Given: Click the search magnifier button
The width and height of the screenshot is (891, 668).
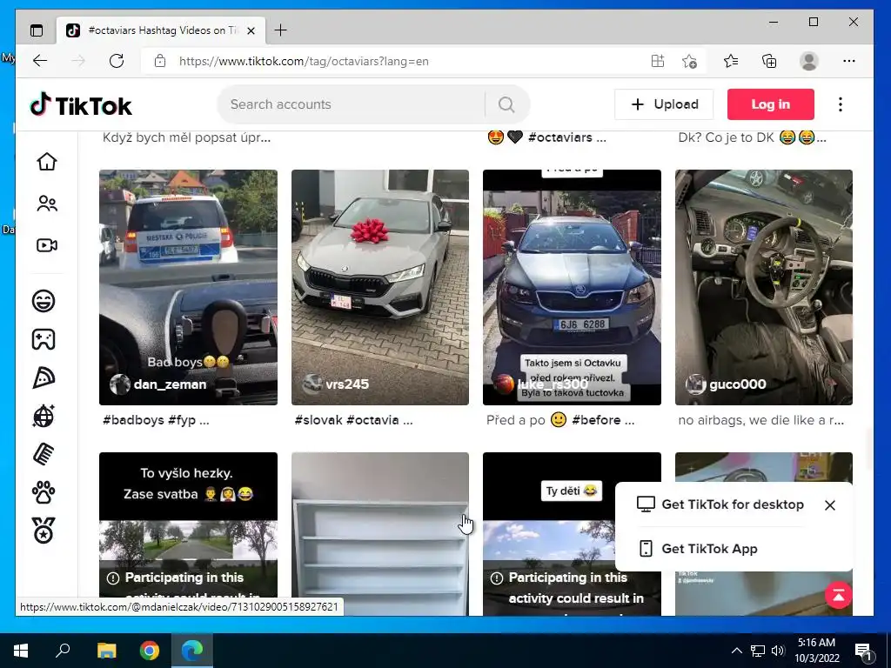Looking at the screenshot, I should (x=506, y=104).
